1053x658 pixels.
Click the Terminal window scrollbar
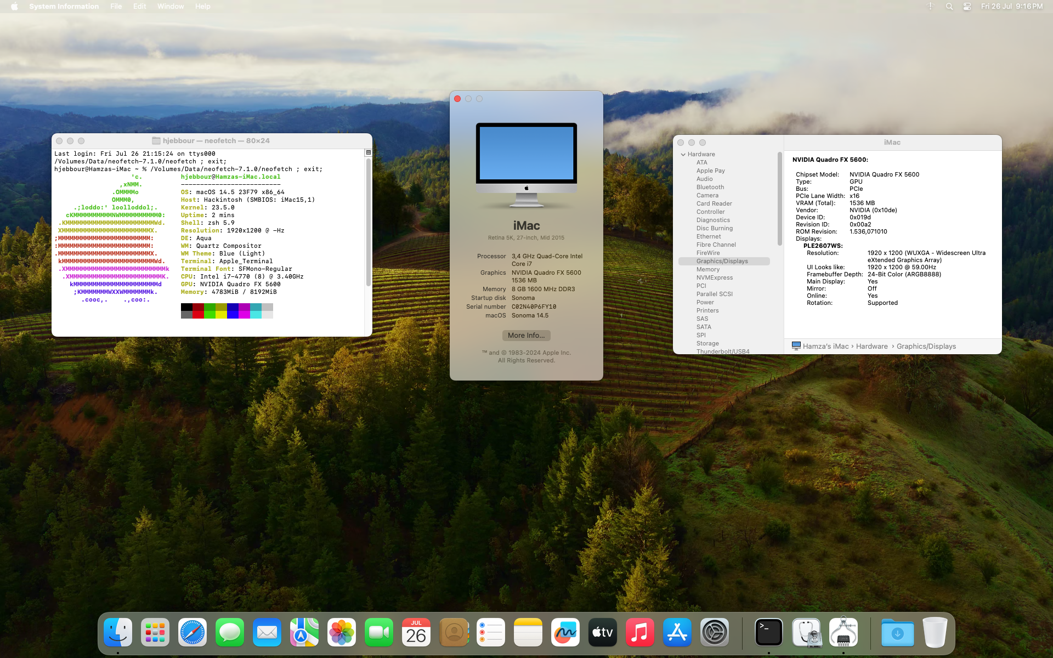pyautogui.click(x=368, y=222)
